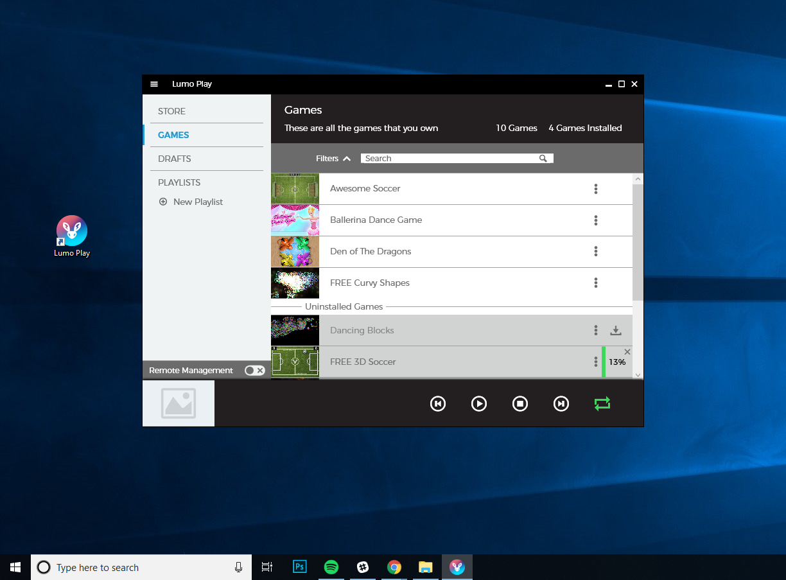Screen dimensions: 786x580
Task: Open Photoshop from the taskbar
Action: pyautogui.click(x=299, y=567)
